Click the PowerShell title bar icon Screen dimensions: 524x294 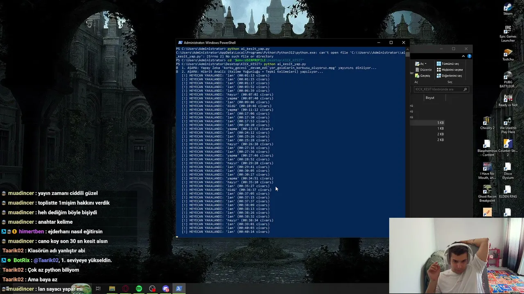coord(180,42)
